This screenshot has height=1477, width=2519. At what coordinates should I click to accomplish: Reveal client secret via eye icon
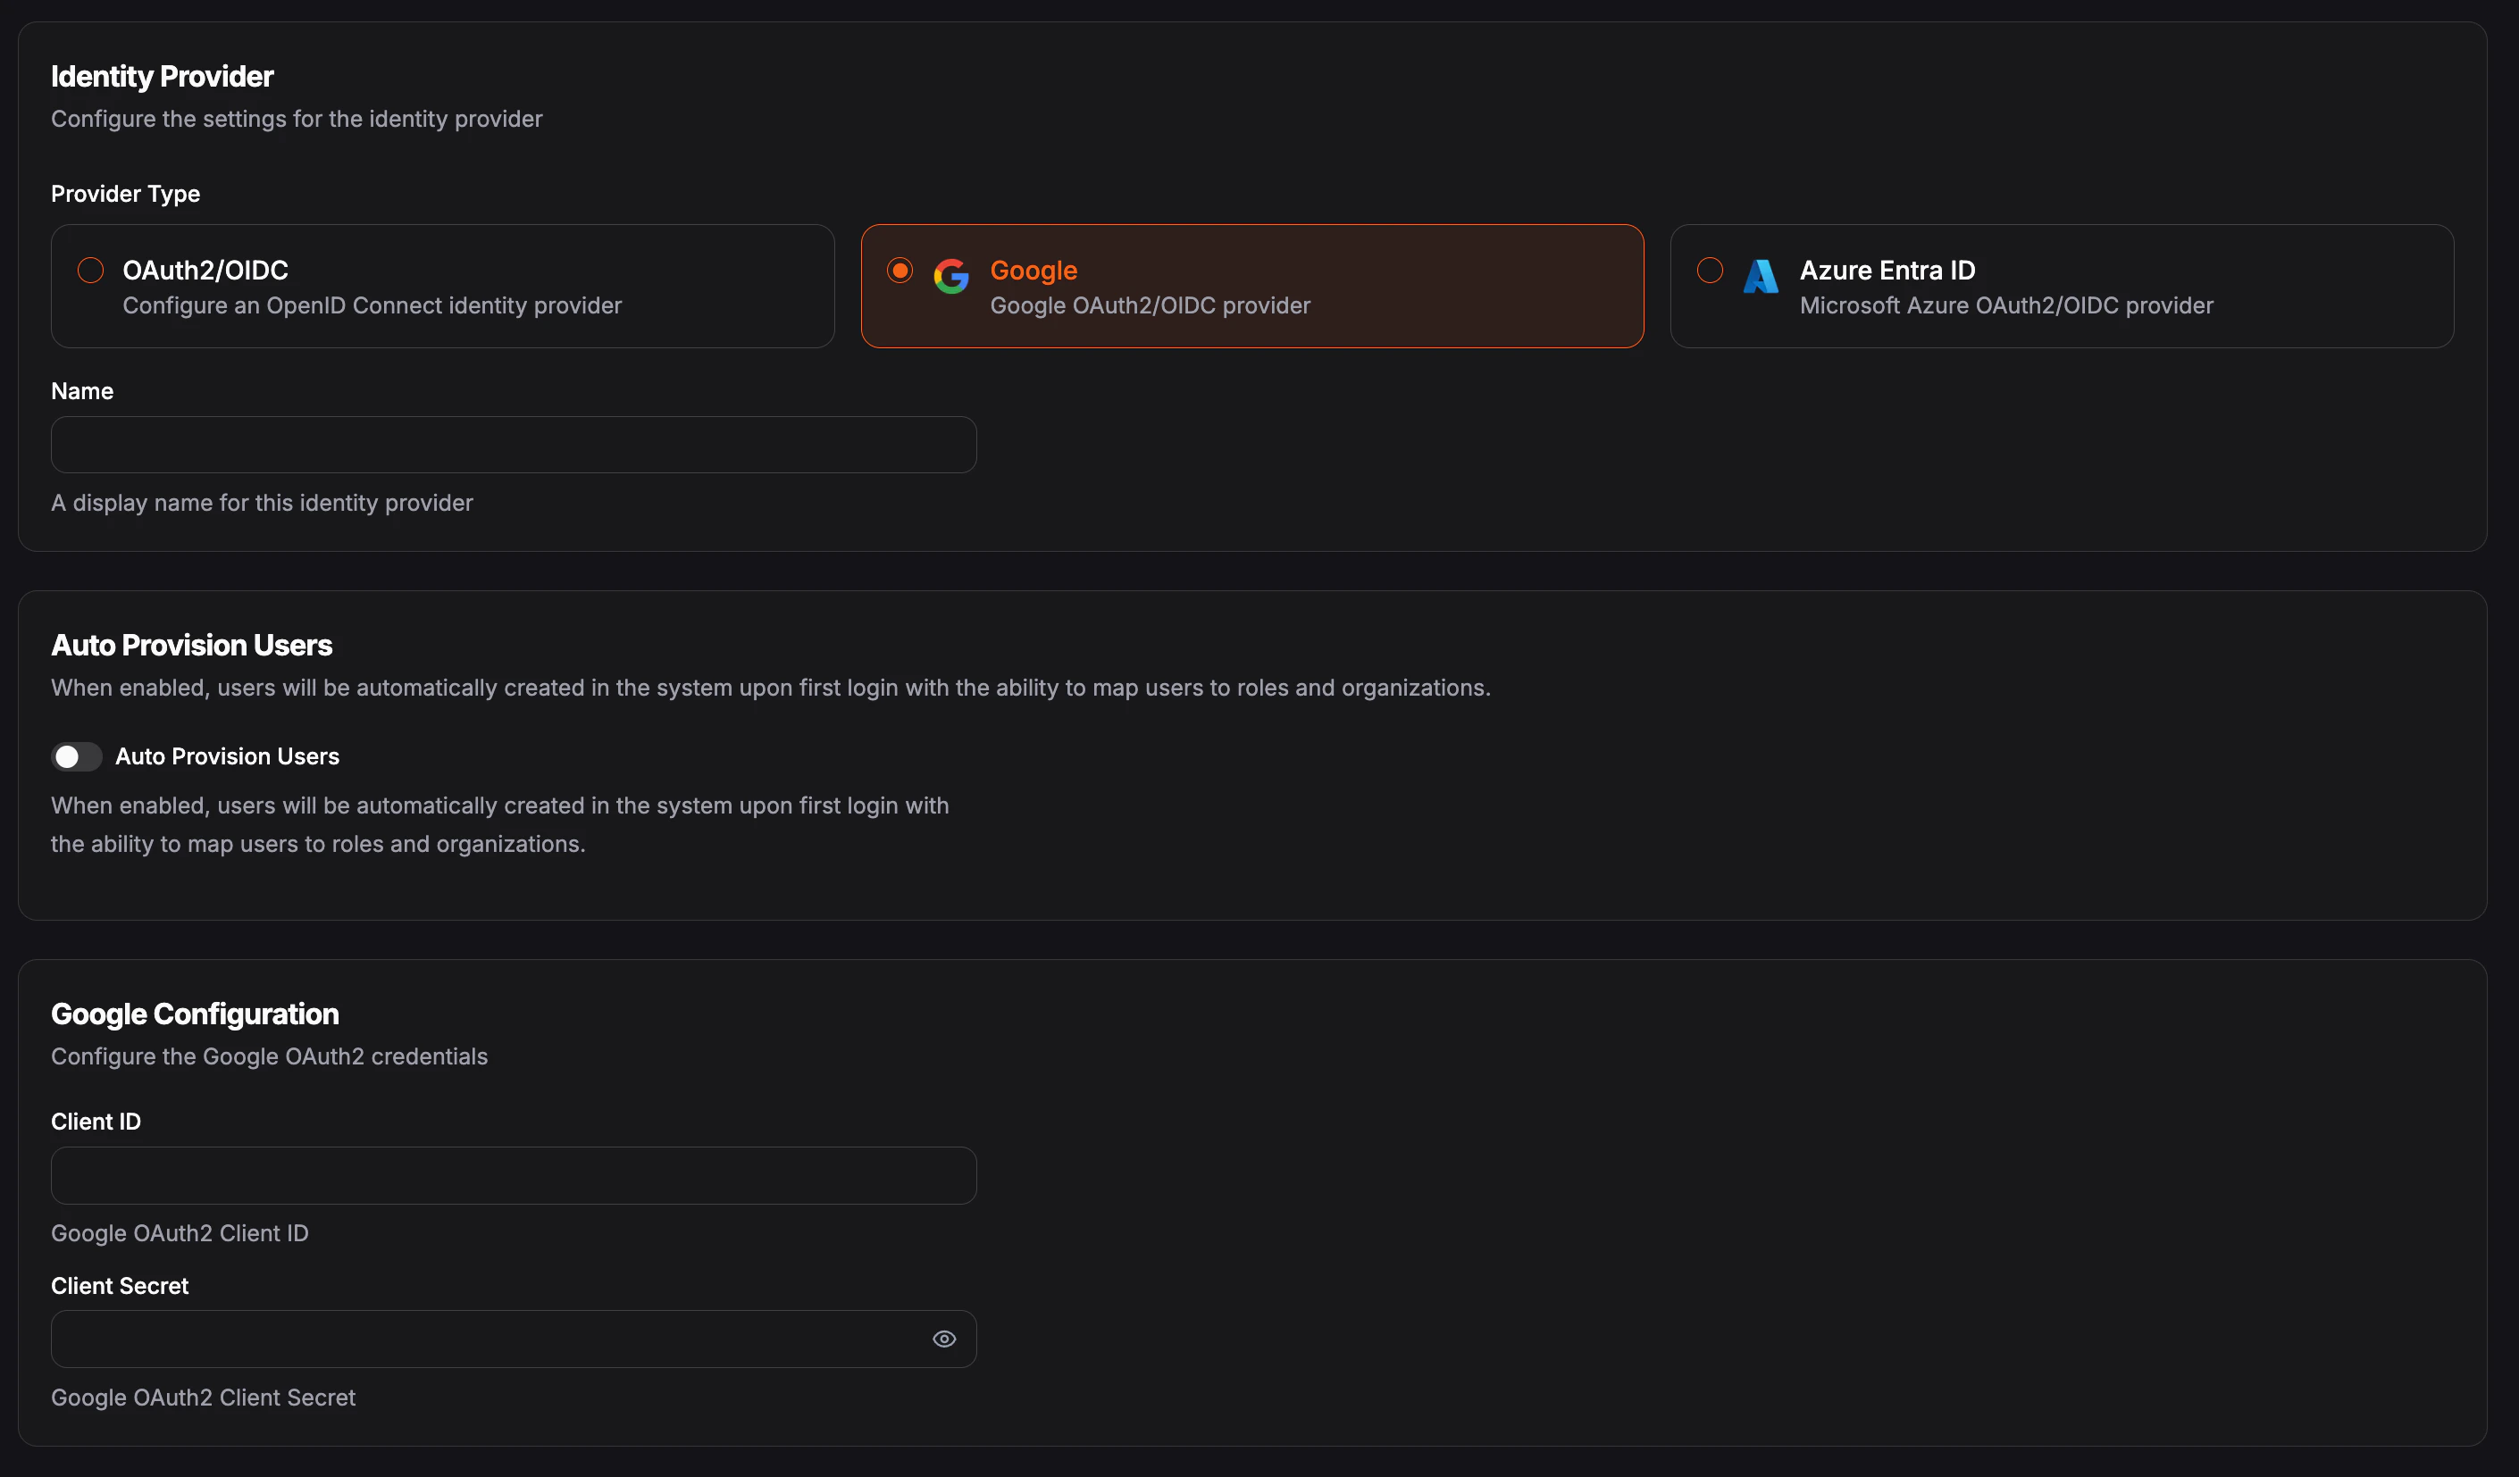pyautogui.click(x=943, y=1339)
